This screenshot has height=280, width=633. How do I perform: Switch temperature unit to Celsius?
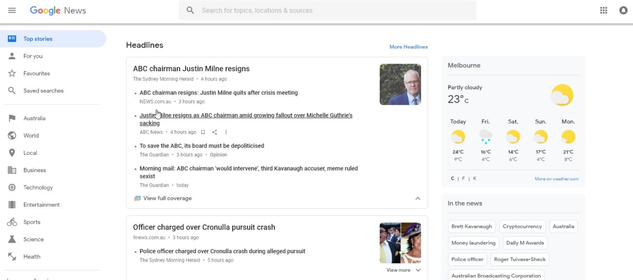[452, 179]
